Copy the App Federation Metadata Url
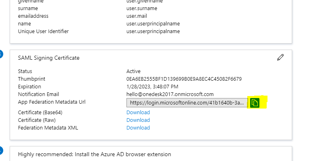This screenshot has width=318, height=161. [x=255, y=102]
